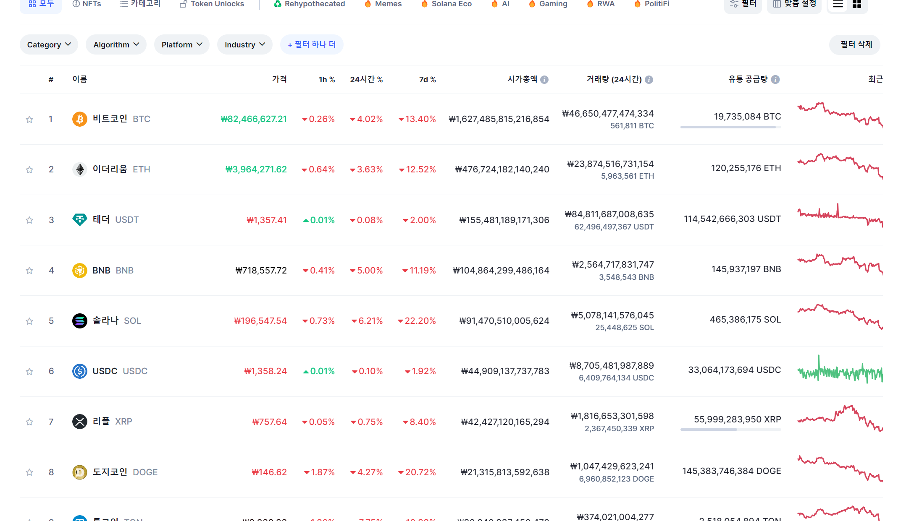Expand the Category filter dropdown
This screenshot has height=521, width=914.
(49, 44)
